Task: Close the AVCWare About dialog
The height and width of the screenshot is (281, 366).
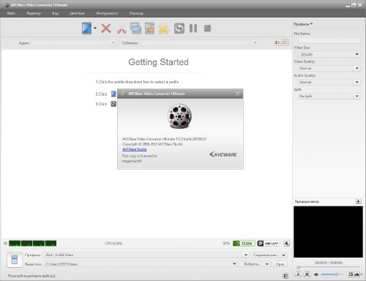Action: (x=237, y=94)
